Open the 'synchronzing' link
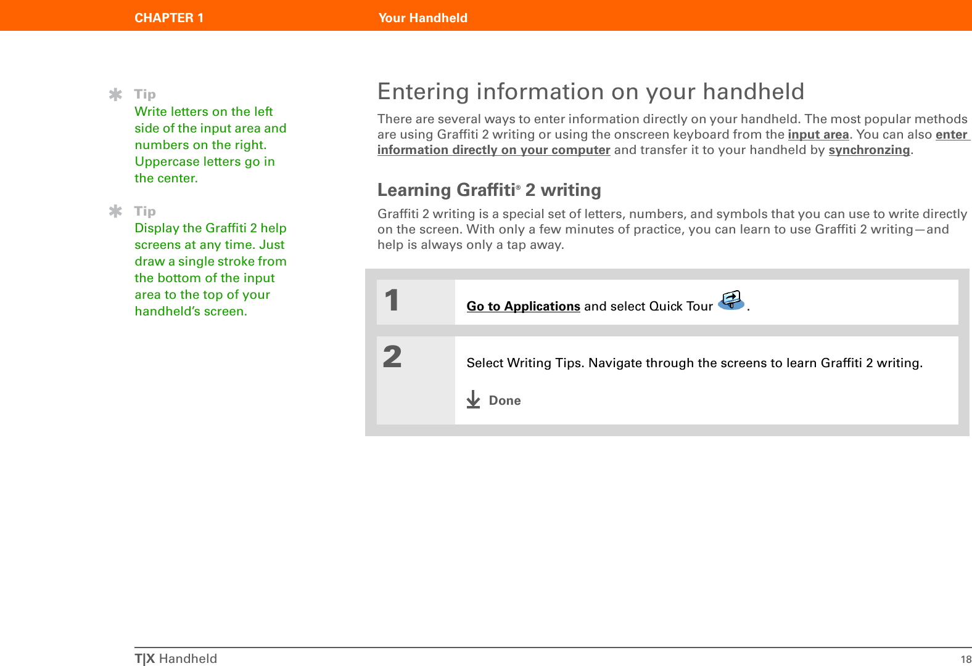The height and width of the screenshot is (666, 972). coord(869,150)
